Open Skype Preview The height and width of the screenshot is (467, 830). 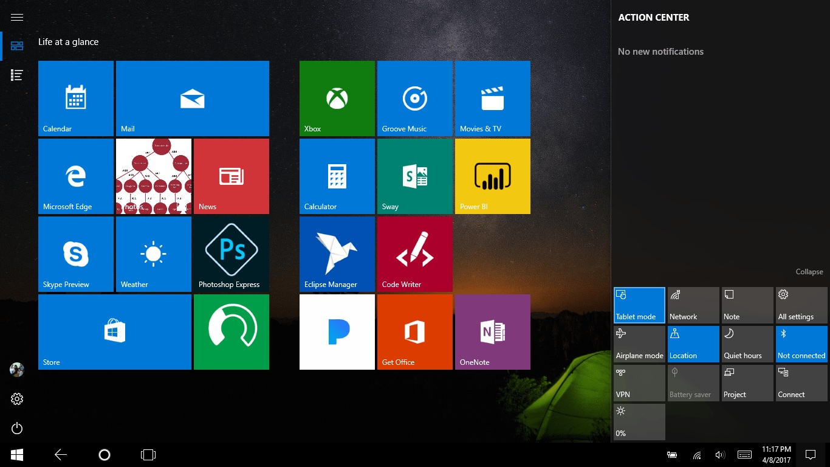point(75,254)
